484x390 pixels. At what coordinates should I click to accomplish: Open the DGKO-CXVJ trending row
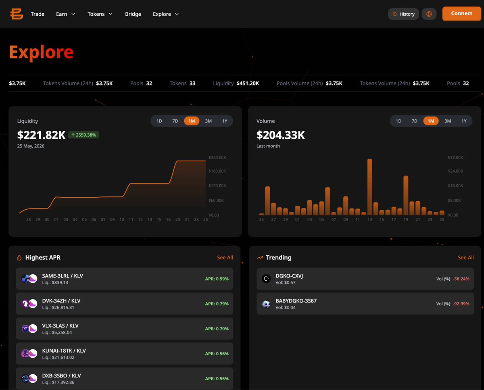point(365,279)
